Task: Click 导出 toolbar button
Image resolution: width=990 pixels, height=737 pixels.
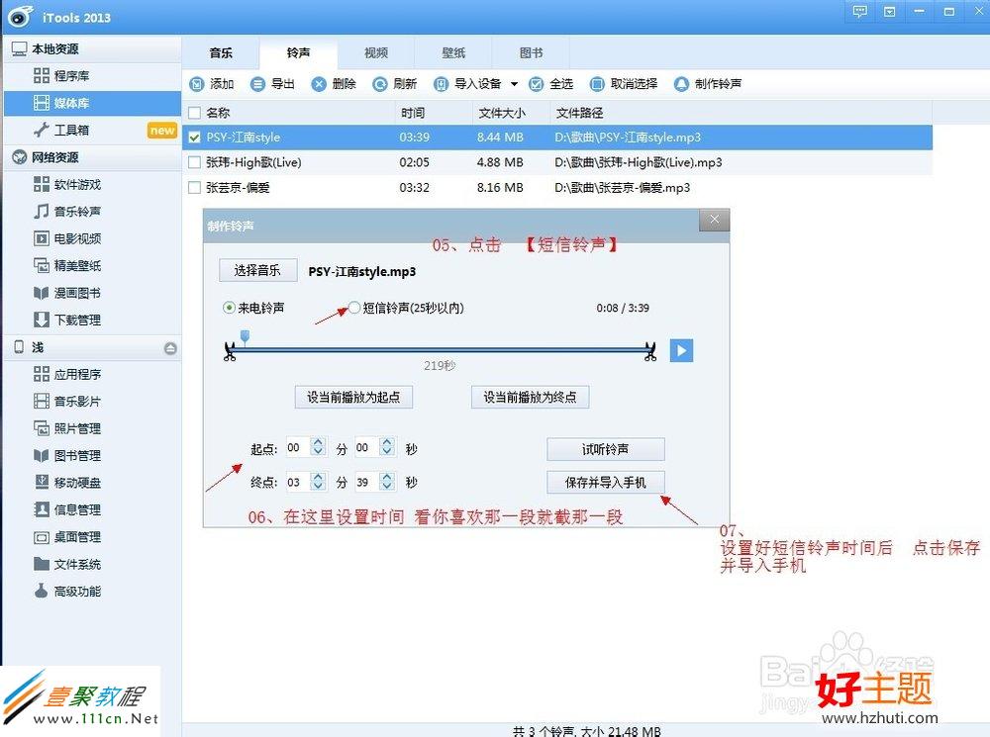Action: 273,84
